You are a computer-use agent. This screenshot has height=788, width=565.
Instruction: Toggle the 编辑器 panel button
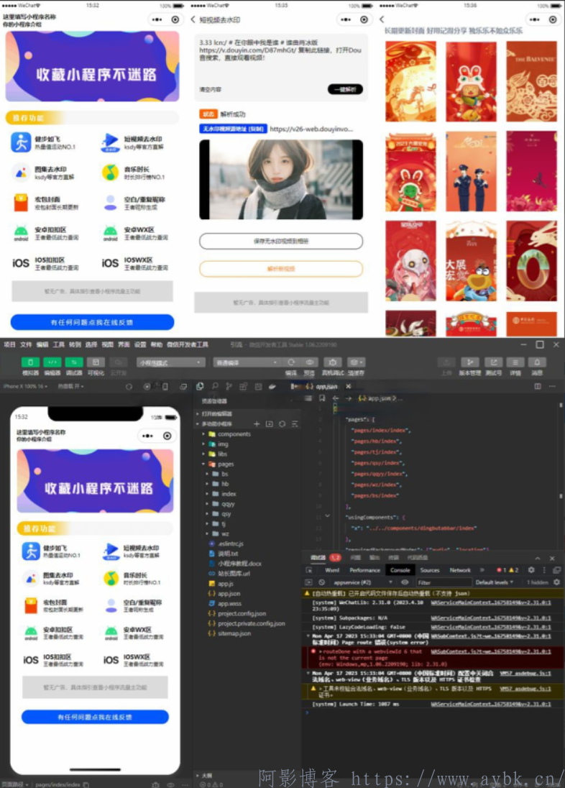tap(52, 362)
